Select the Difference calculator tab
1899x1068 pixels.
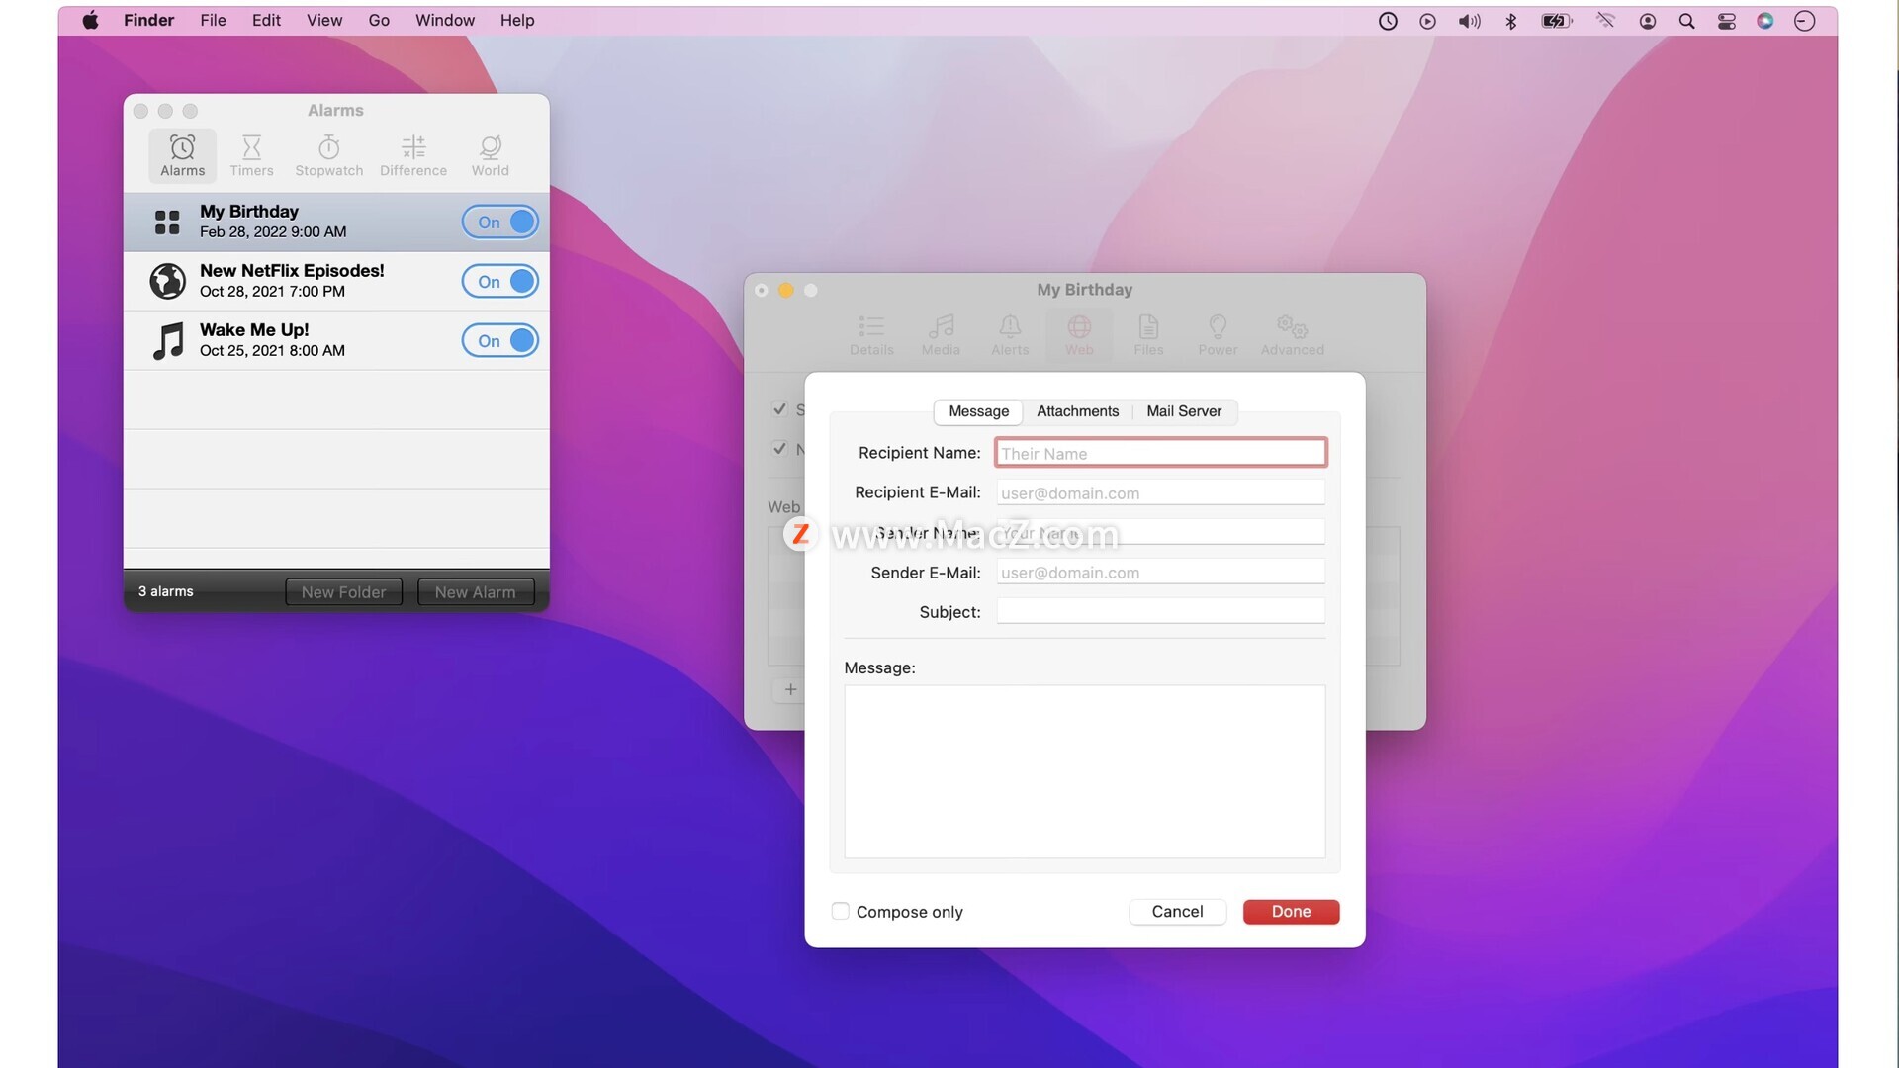click(x=413, y=155)
